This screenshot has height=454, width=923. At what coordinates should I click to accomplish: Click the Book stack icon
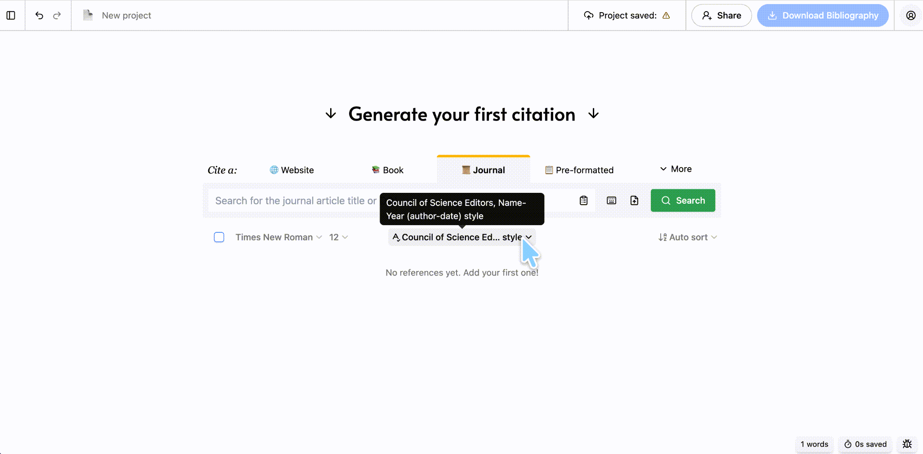[376, 169]
